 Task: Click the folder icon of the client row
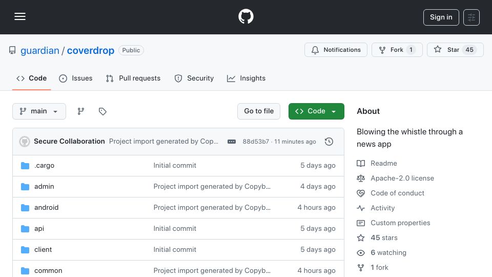pos(25,250)
